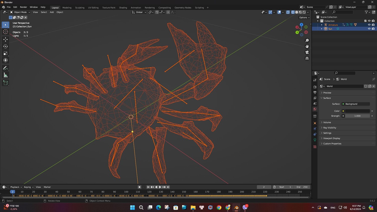Open the Object properties tab
The height and width of the screenshot is (212, 377).
pos(315,123)
